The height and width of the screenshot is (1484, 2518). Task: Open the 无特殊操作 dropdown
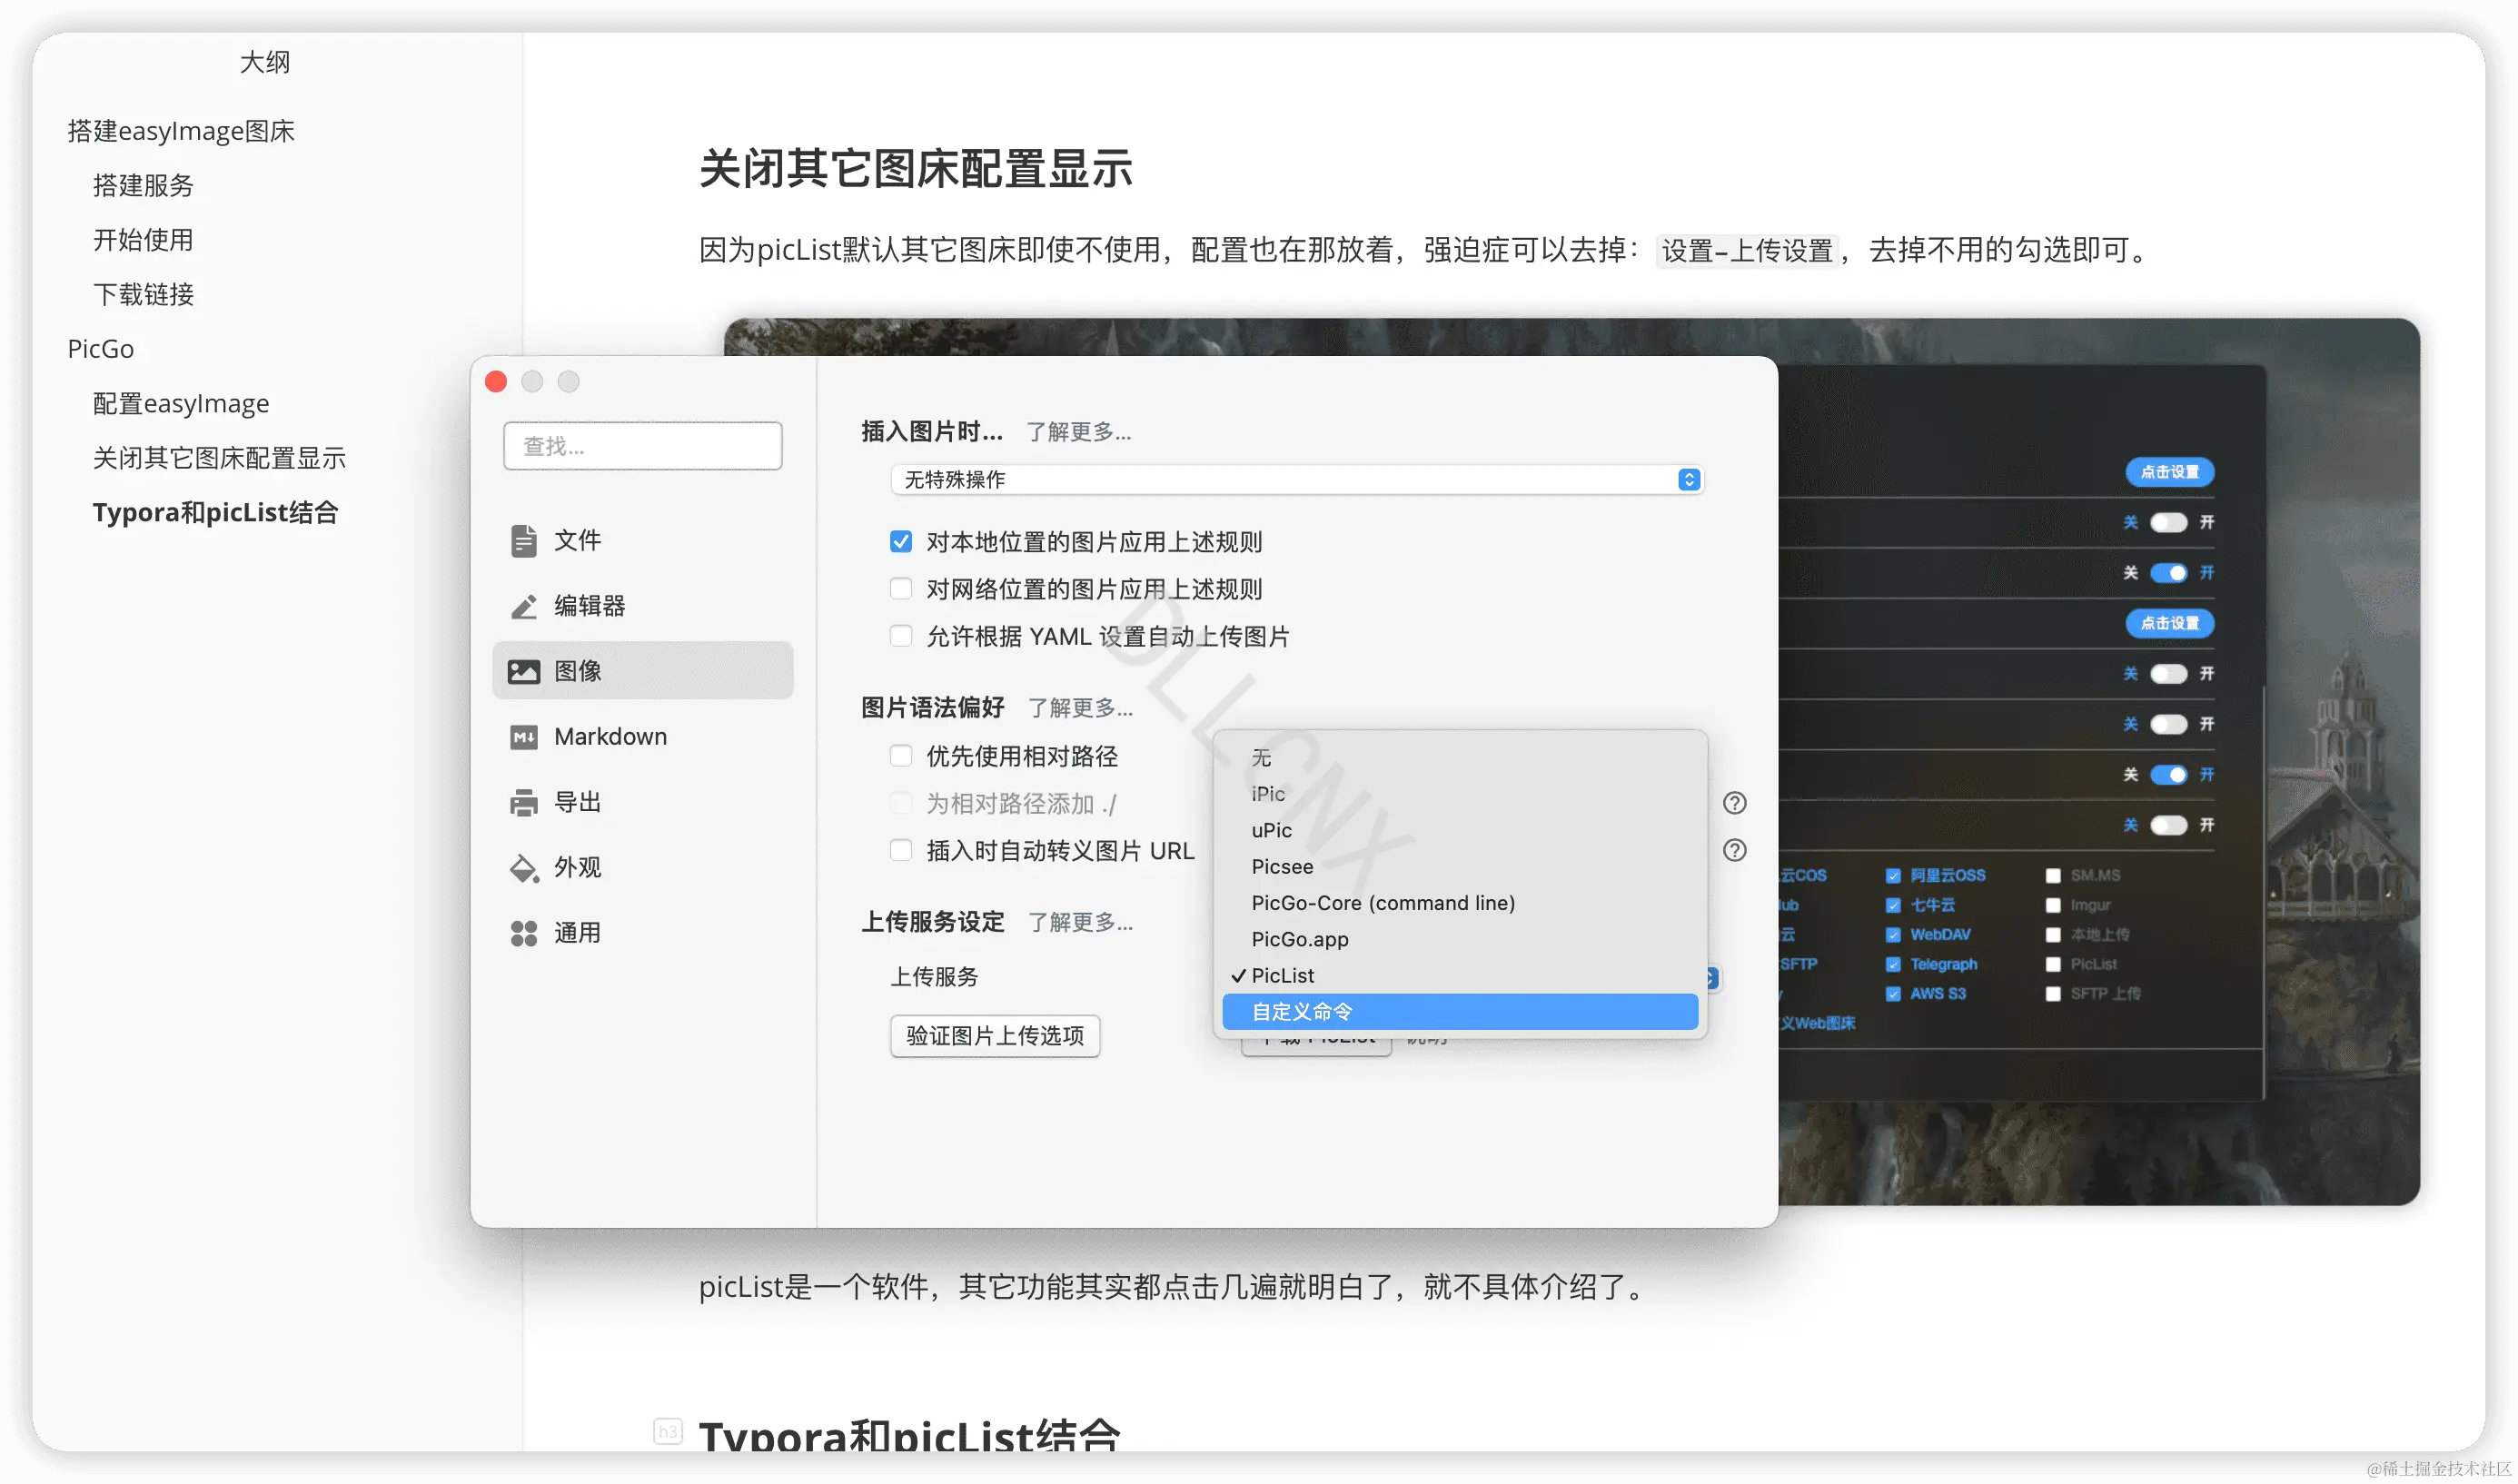(1296, 480)
